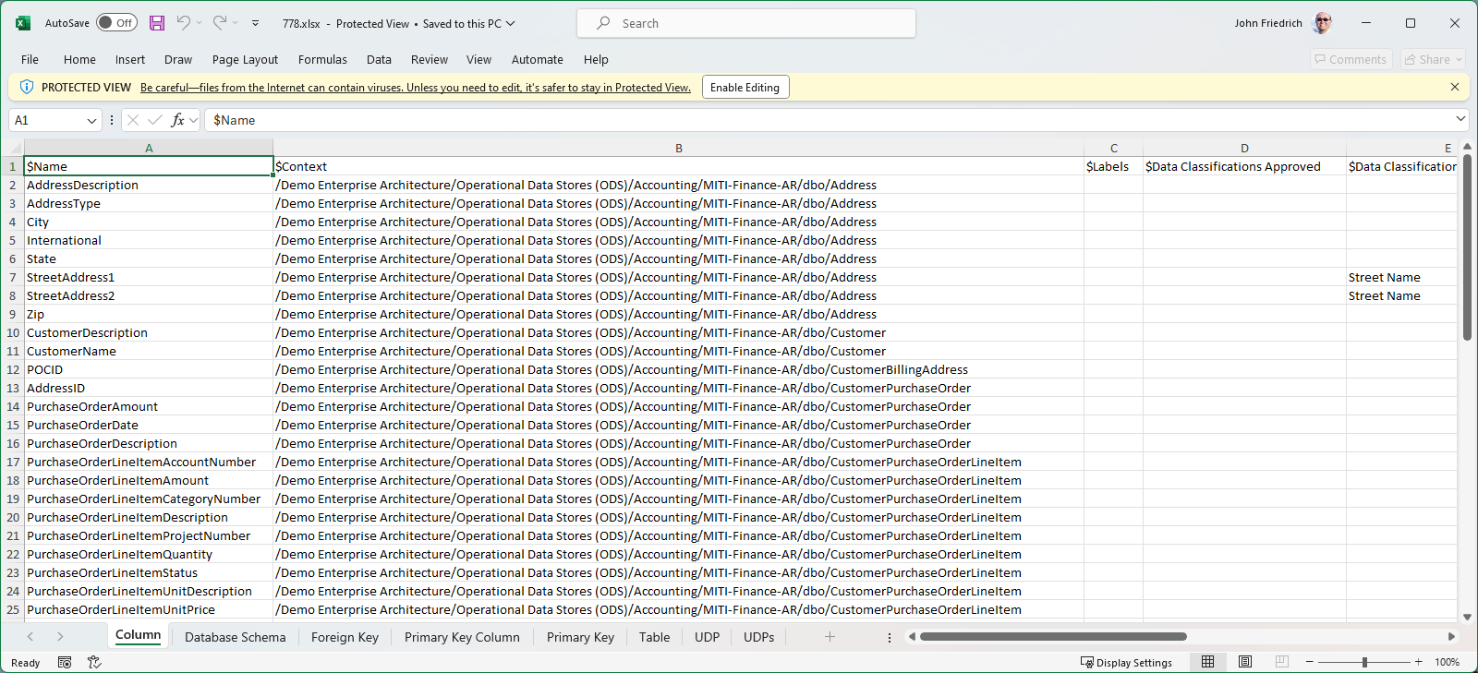Click the Undo arrow icon
The height and width of the screenshot is (673, 1478).
(184, 23)
